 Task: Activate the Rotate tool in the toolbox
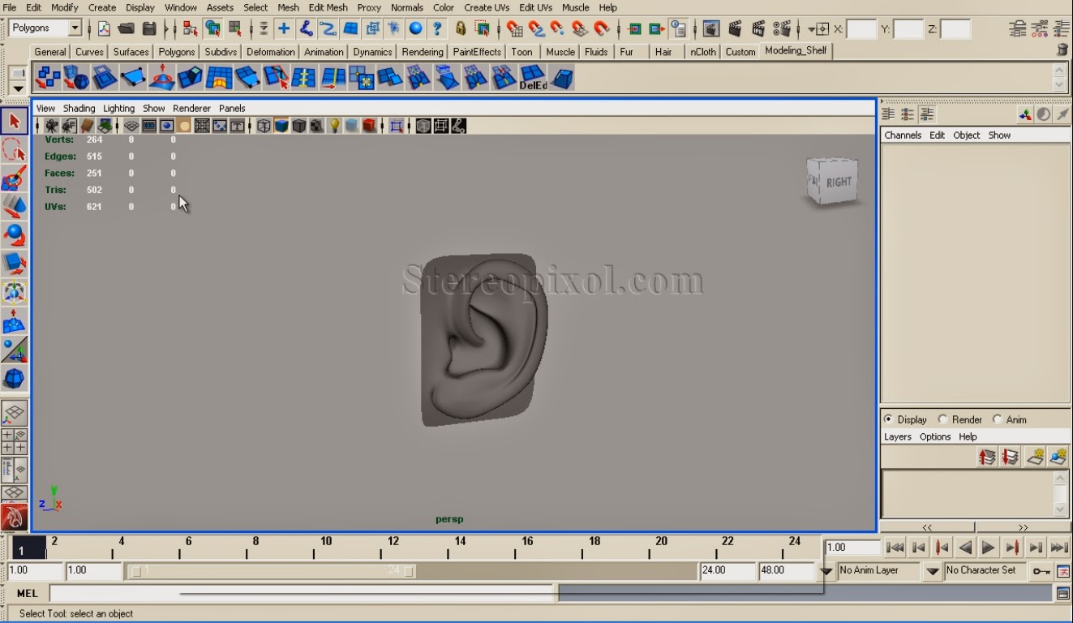click(x=15, y=235)
